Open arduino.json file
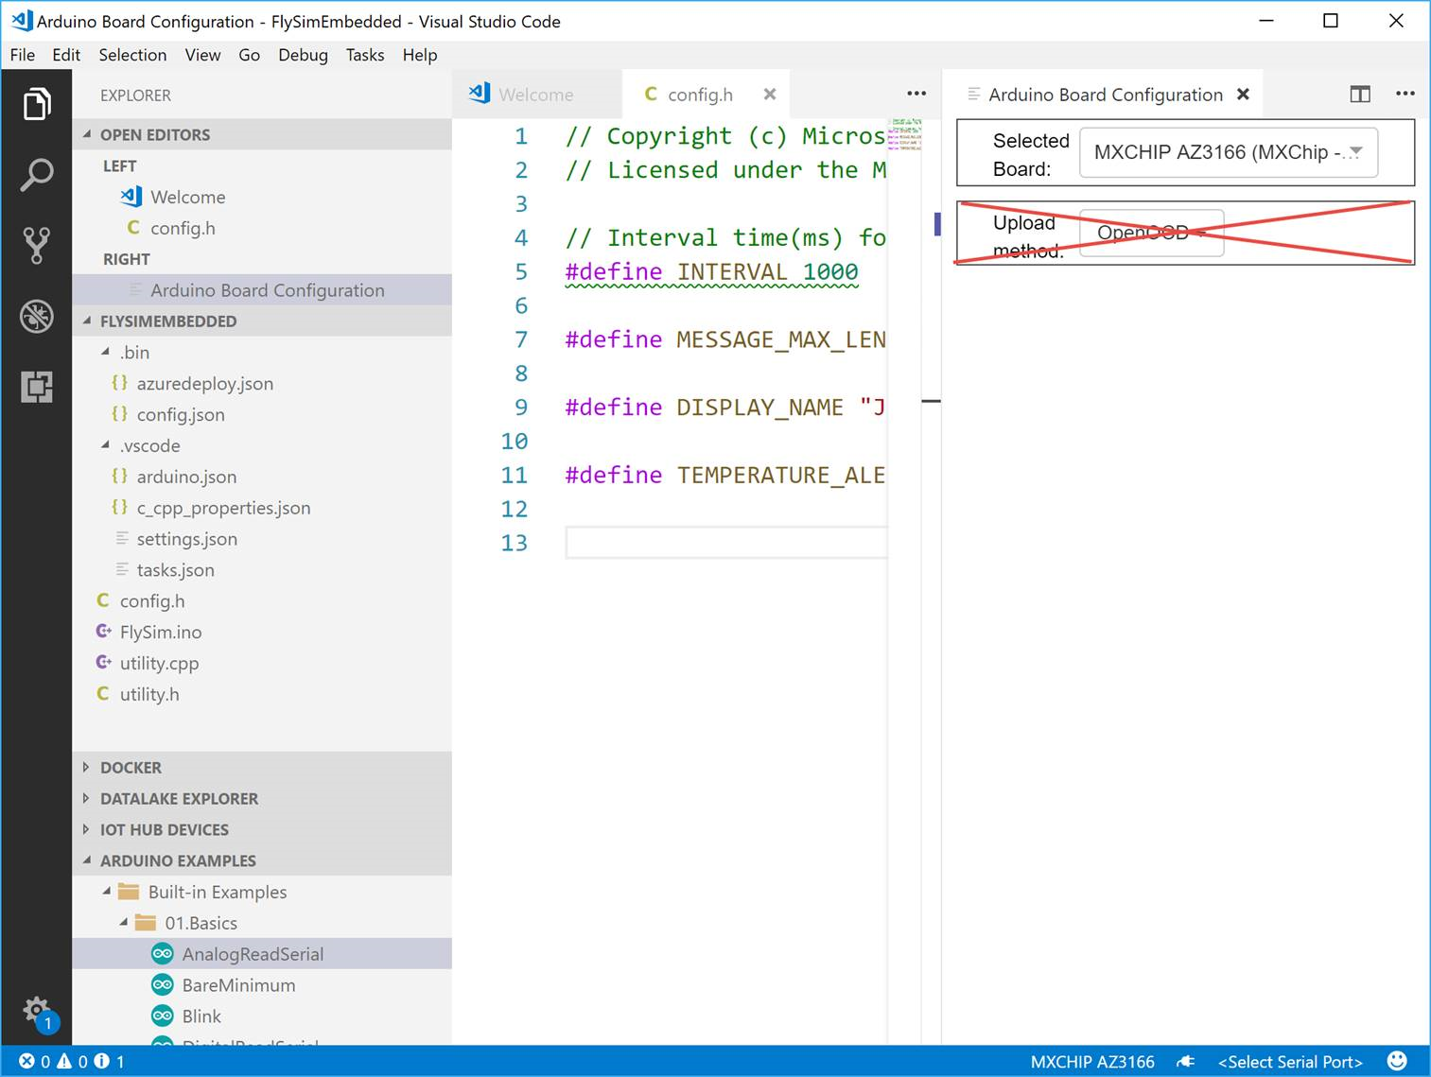 pos(262,477)
